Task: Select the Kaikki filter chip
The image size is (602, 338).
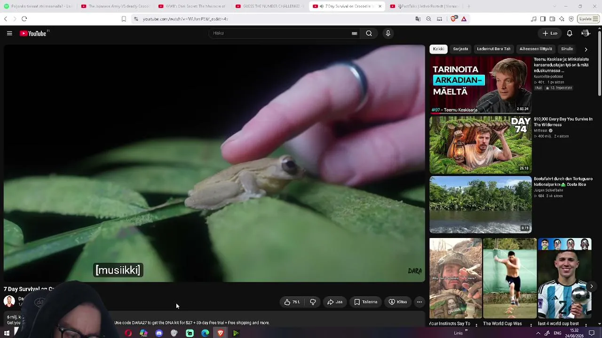Action: [x=438, y=49]
